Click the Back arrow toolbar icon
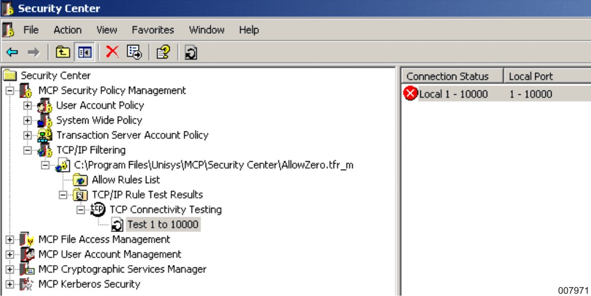Viewport: 591px width, 296px height. coord(12,52)
